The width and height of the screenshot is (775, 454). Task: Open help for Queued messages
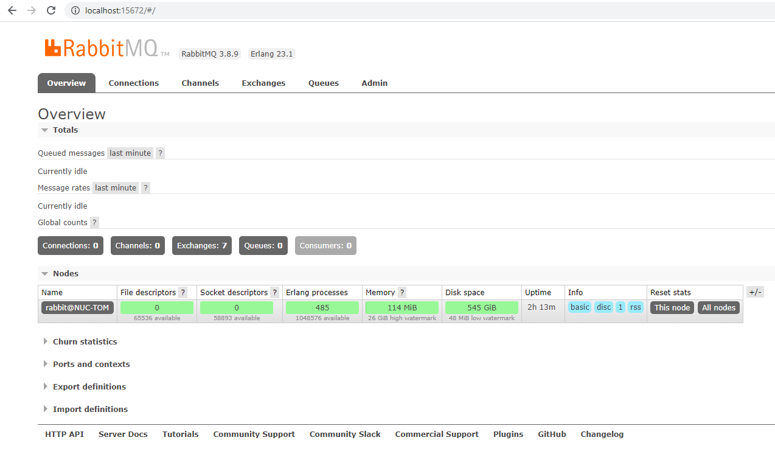pyautogui.click(x=160, y=153)
